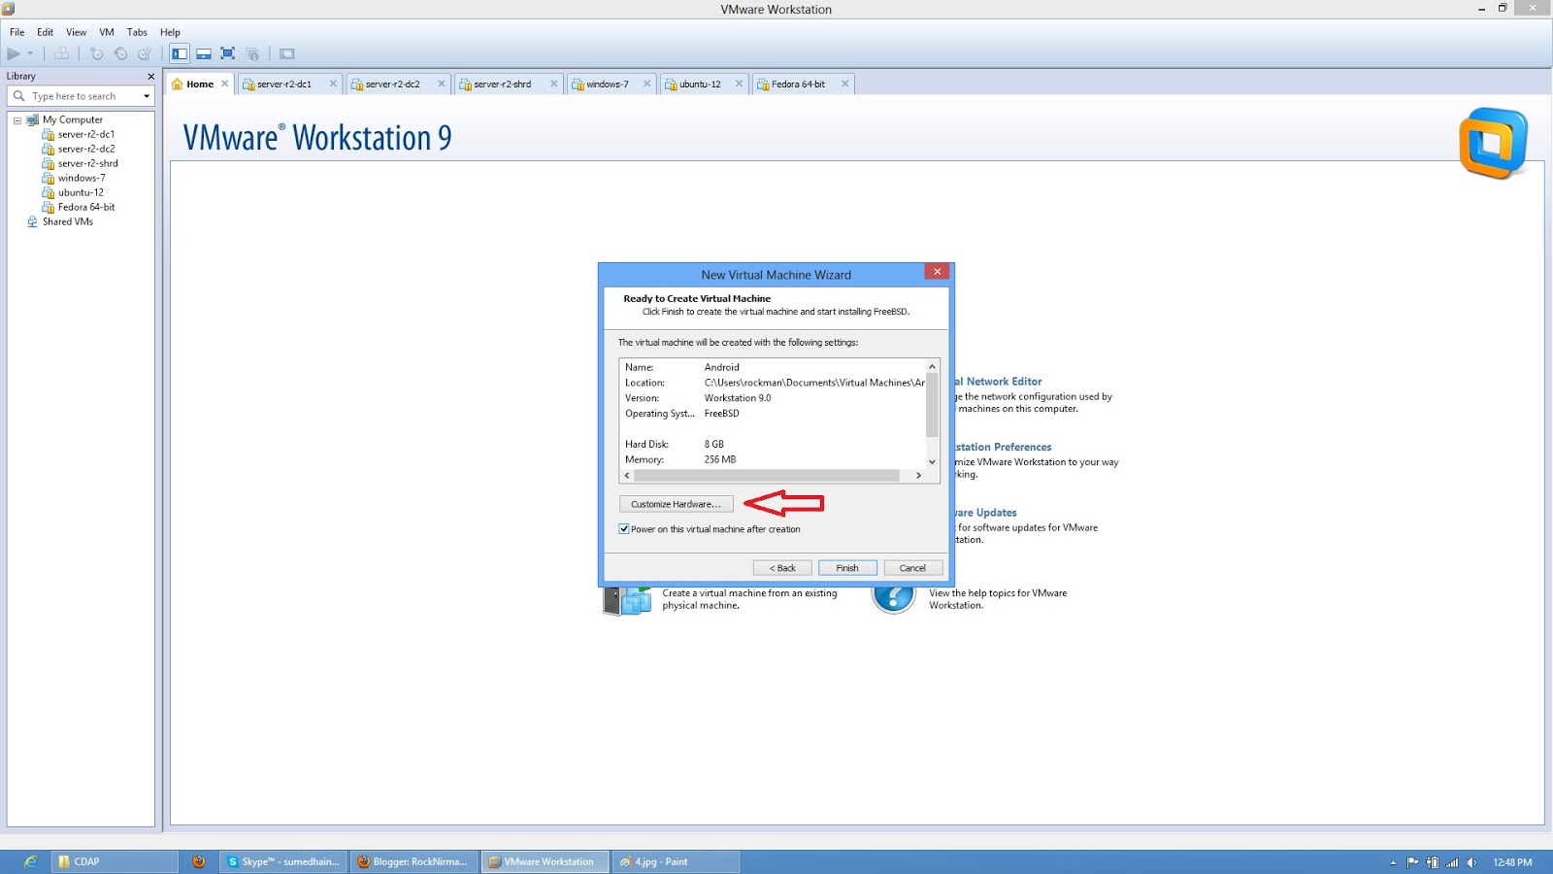1553x874 pixels.
Task: Click the Help question mark icon on Home page
Action: [893, 596]
